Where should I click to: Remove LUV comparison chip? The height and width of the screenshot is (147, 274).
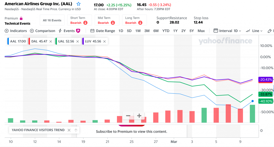point(104,41)
